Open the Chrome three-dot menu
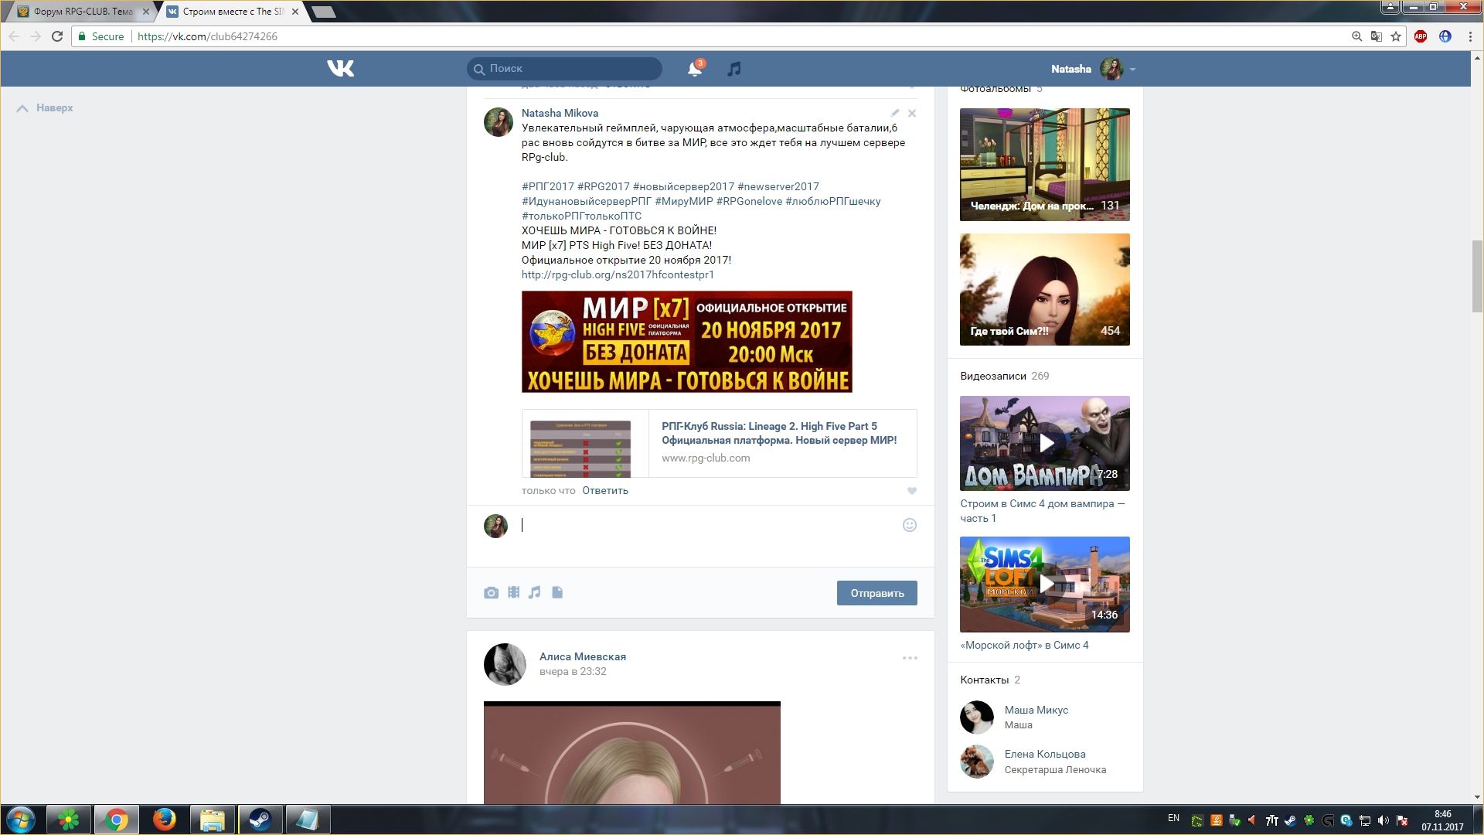Screen dimensions: 1484x835 tap(1470, 36)
